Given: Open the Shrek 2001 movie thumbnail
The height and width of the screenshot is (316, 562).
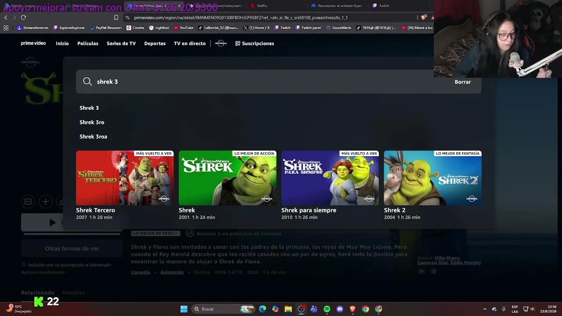Looking at the screenshot, I should pyautogui.click(x=227, y=178).
